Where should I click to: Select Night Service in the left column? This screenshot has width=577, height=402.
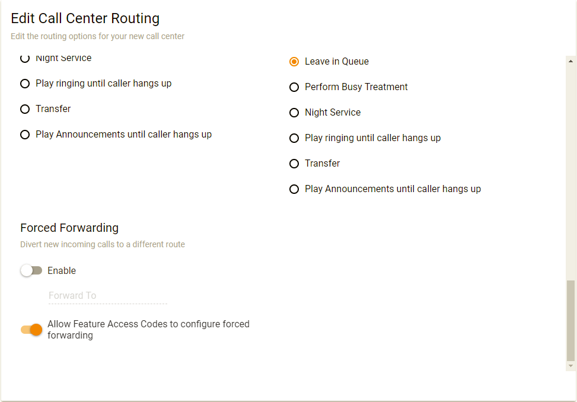25,59
